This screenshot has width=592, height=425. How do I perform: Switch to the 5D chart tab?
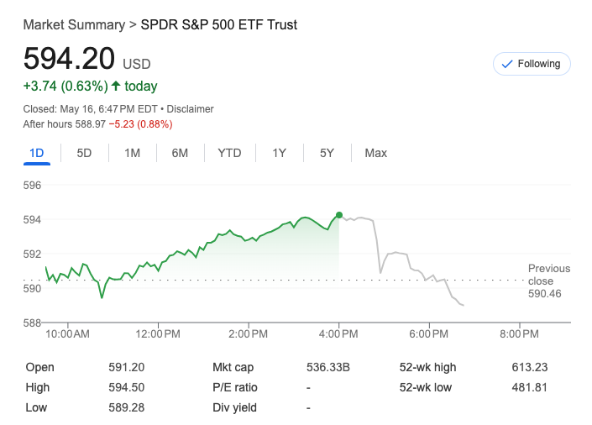coord(84,153)
